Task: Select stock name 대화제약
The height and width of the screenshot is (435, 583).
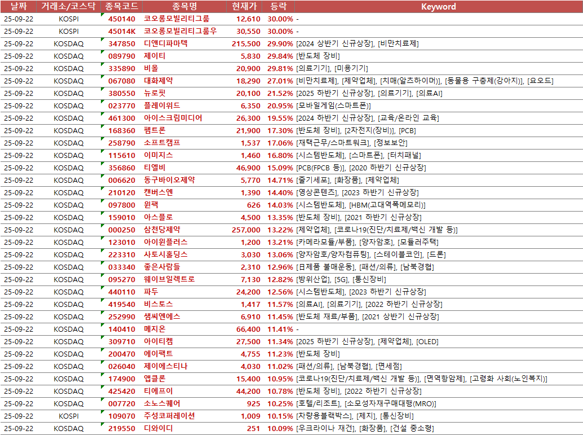Action: point(158,81)
